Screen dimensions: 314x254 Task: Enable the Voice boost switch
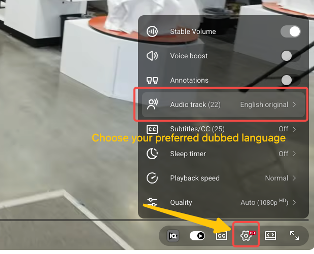pyautogui.click(x=291, y=56)
